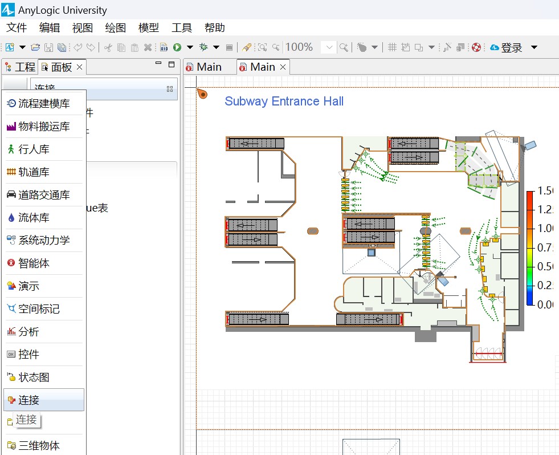Toggle the grid display icon
The width and height of the screenshot is (559, 455).
point(392,47)
